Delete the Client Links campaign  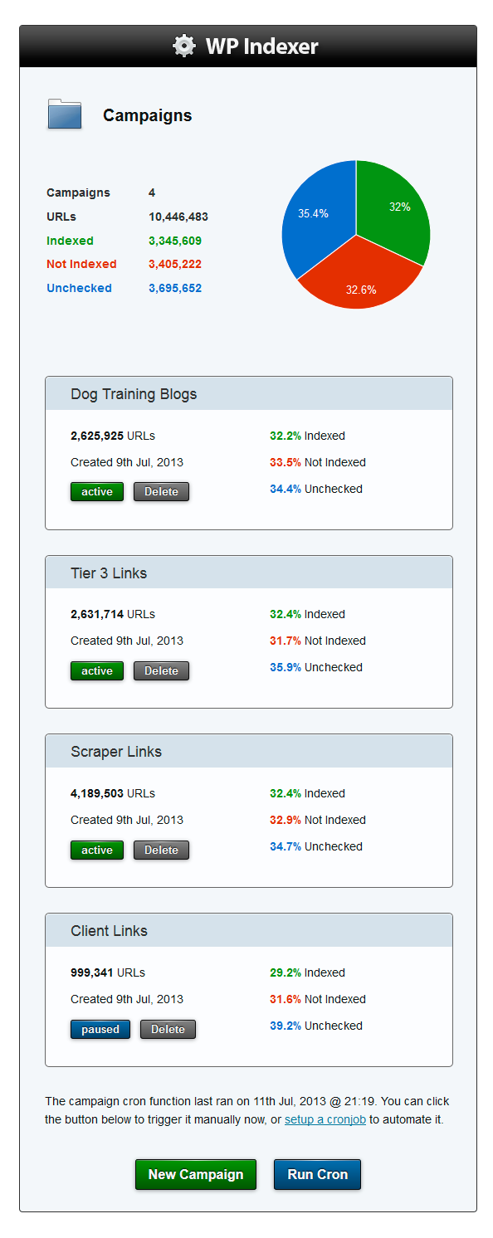(168, 1029)
